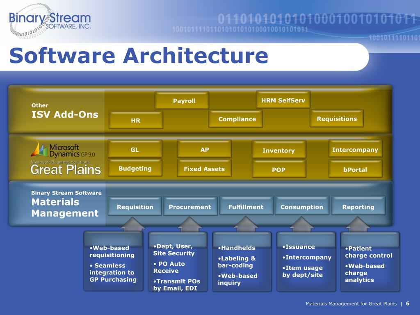Open the GL module box
This screenshot has height=315, width=420.
(135, 150)
